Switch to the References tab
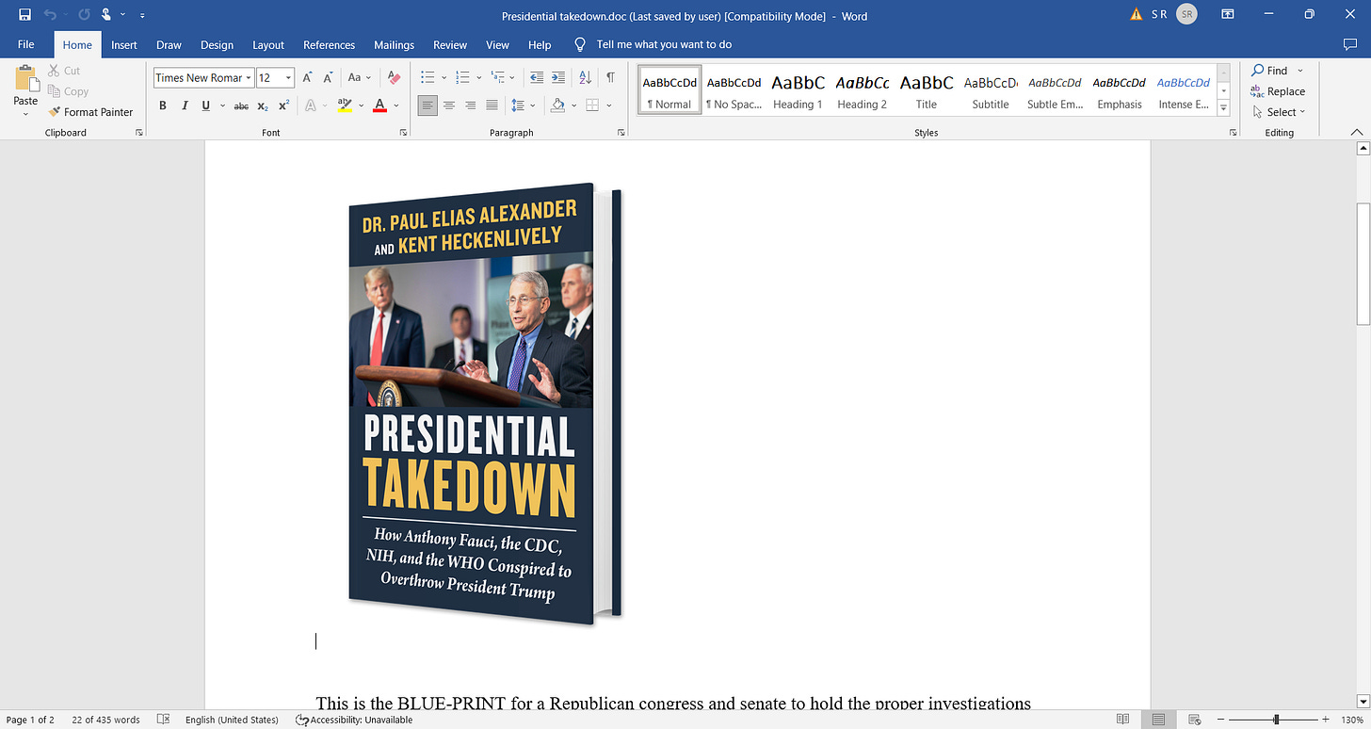This screenshot has height=729, width=1371. click(329, 44)
